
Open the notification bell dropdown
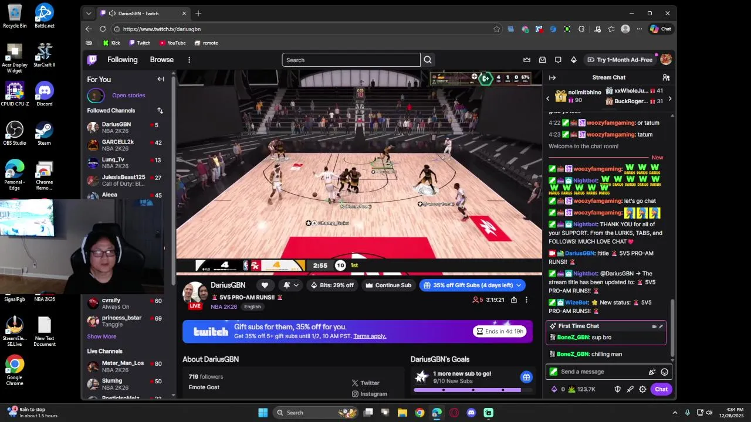(x=290, y=285)
